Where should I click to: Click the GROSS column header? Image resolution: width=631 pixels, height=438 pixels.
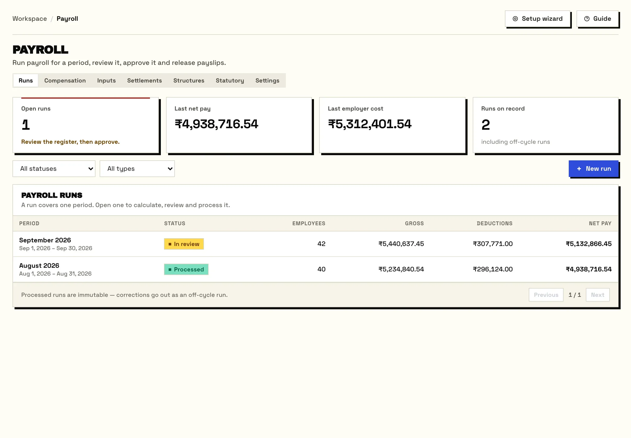point(415,224)
